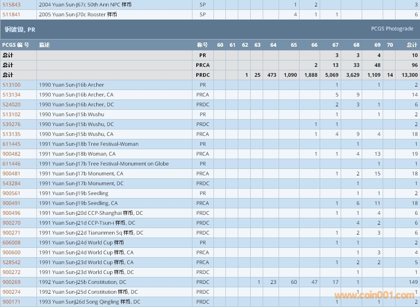Open PCGS number 900171 Song Qingling link
420x307 pixels.
pyautogui.click(x=12, y=302)
